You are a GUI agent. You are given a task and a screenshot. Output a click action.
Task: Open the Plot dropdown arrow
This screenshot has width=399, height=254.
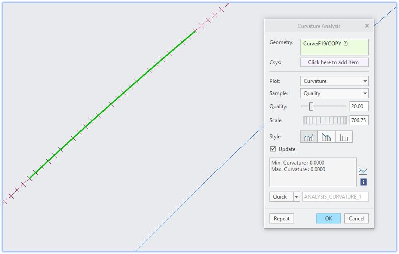coord(365,81)
